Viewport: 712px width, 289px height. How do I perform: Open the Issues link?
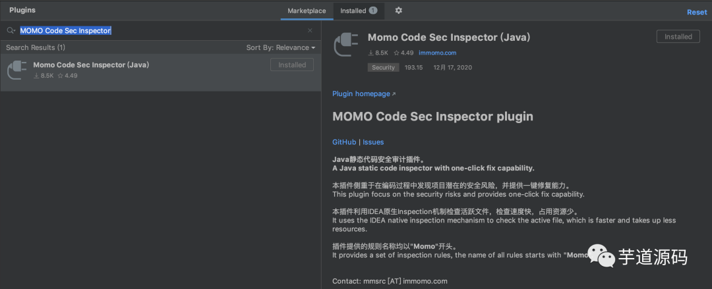coord(372,142)
